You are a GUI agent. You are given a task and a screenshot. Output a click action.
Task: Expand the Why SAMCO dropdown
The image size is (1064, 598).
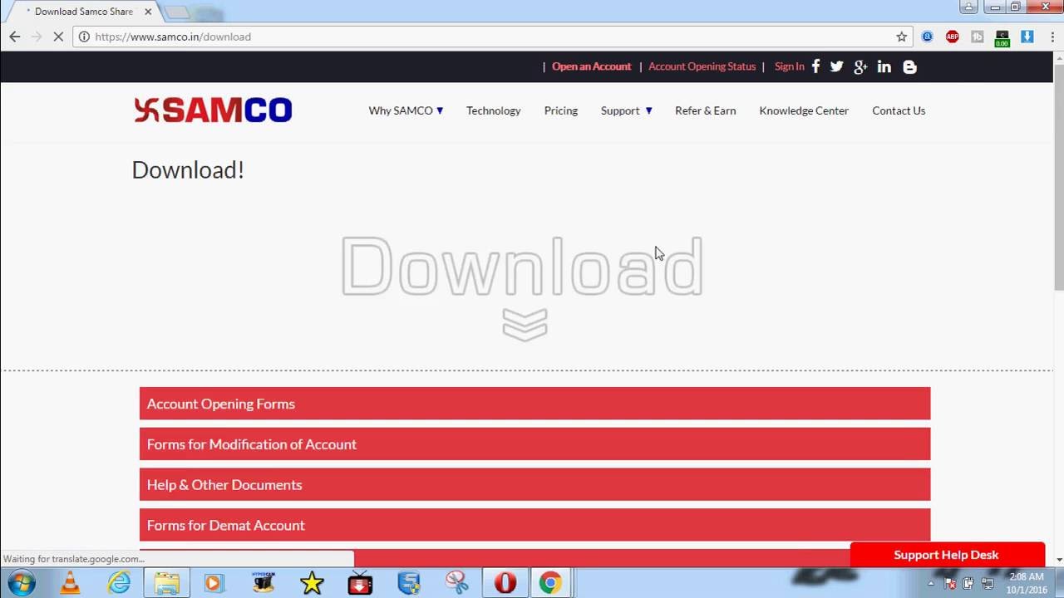[406, 110]
